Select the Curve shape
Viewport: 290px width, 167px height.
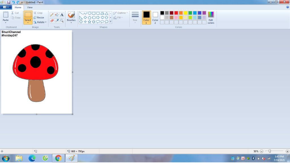[85, 13]
